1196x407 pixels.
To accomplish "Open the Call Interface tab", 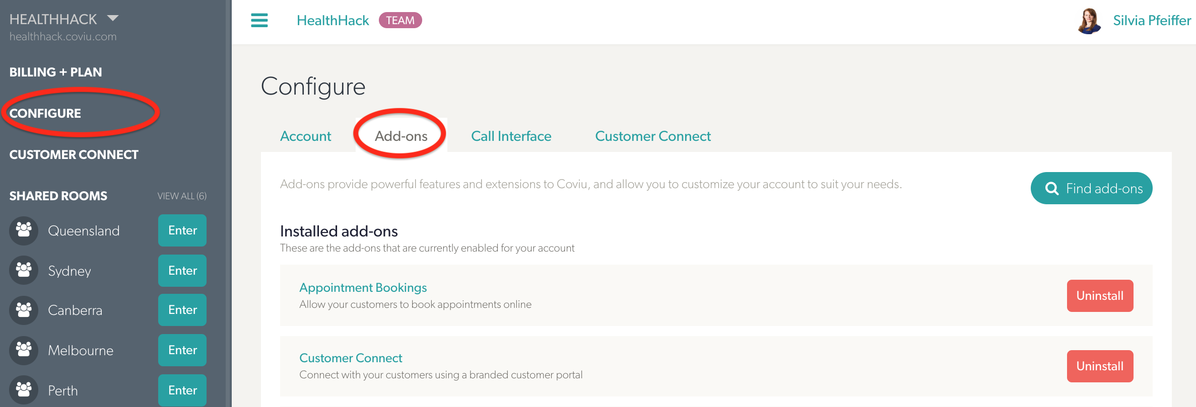I will (x=511, y=136).
